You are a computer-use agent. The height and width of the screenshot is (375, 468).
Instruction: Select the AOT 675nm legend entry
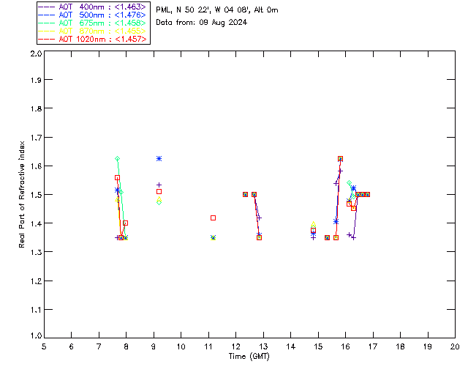pyautogui.click(x=93, y=23)
